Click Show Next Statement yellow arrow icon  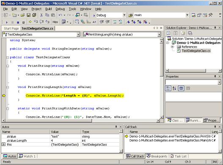pos(30,22)
